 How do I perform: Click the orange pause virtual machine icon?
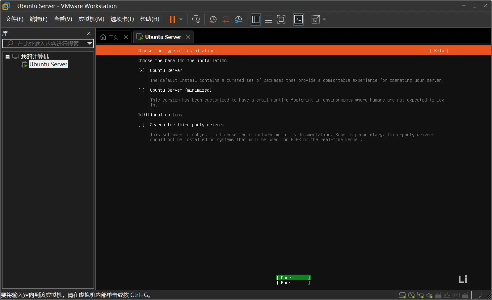(172, 19)
